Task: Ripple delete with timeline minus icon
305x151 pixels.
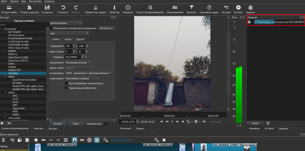Action: coord(43,140)
